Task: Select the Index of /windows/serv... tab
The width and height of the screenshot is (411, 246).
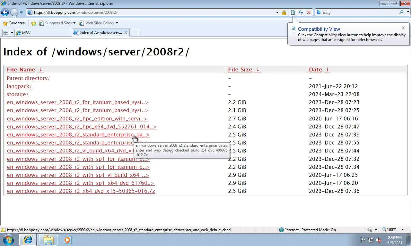Action: point(101,33)
